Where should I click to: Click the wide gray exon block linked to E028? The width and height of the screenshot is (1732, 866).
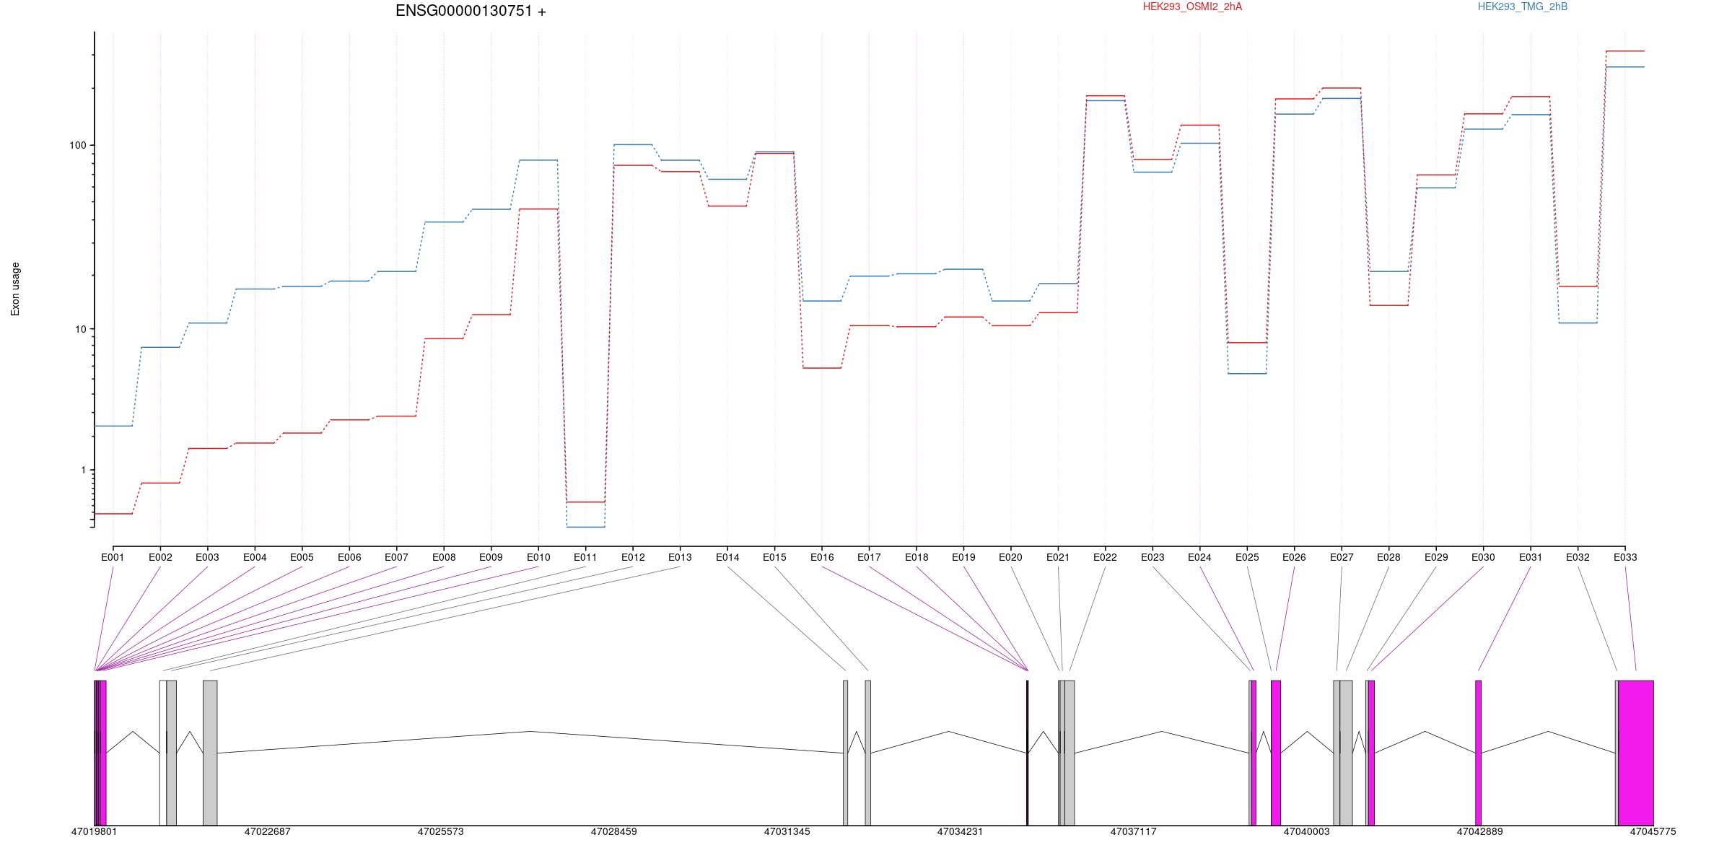1347,753
